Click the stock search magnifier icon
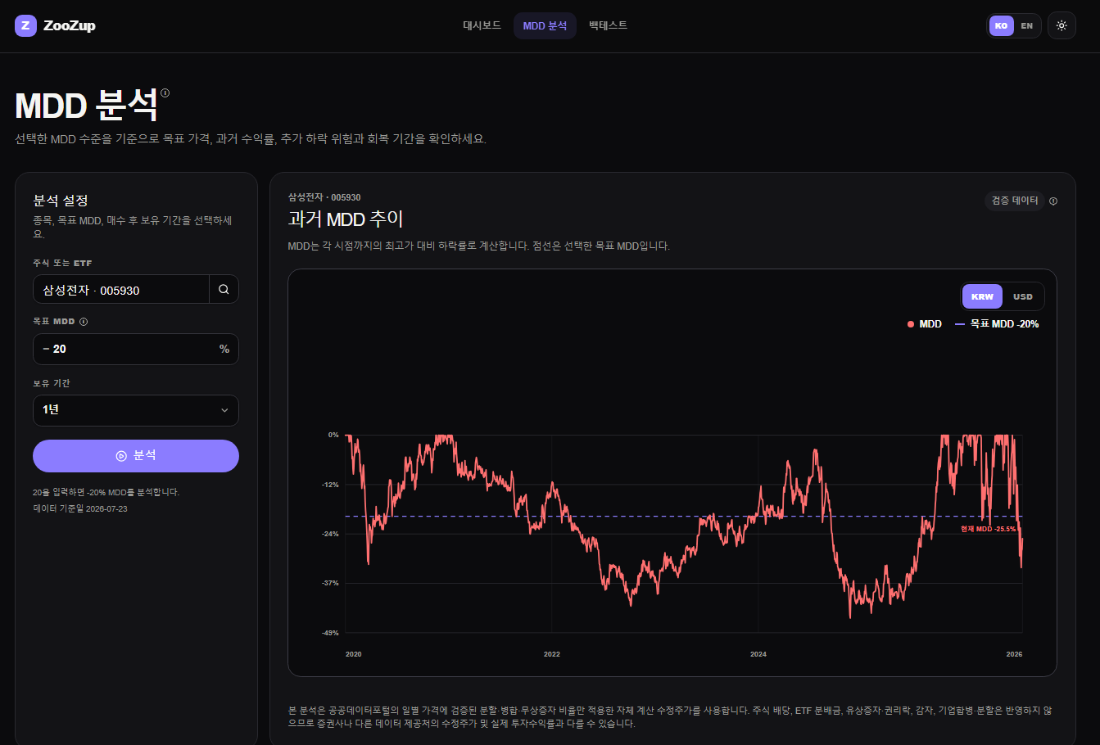This screenshot has height=745, width=1100. pyautogui.click(x=224, y=289)
